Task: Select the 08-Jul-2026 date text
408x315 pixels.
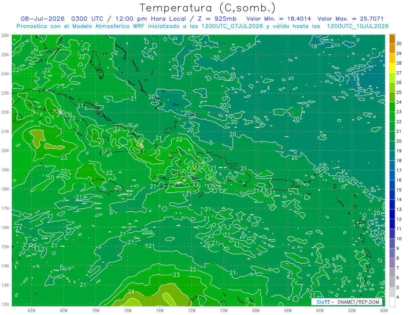Action: (x=42, y=19)
